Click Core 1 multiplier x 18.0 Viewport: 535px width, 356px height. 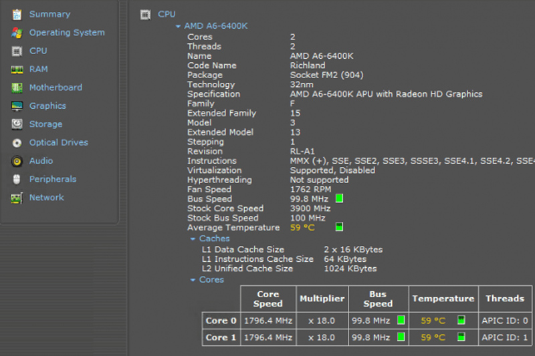pyautogui.click(x=322, y=337)
